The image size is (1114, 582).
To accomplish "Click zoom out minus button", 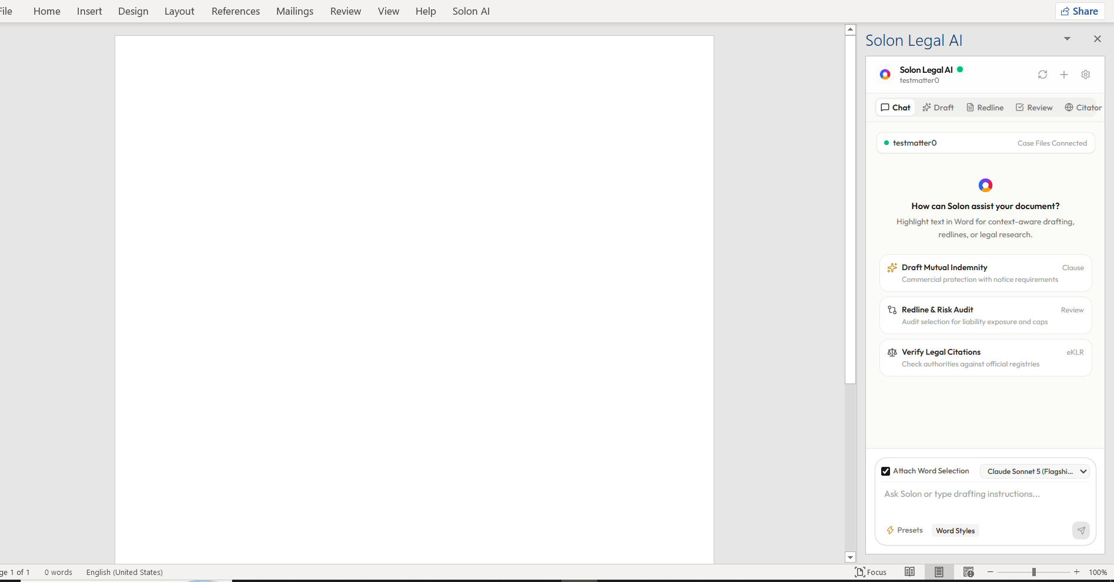I will click(991, 572).
